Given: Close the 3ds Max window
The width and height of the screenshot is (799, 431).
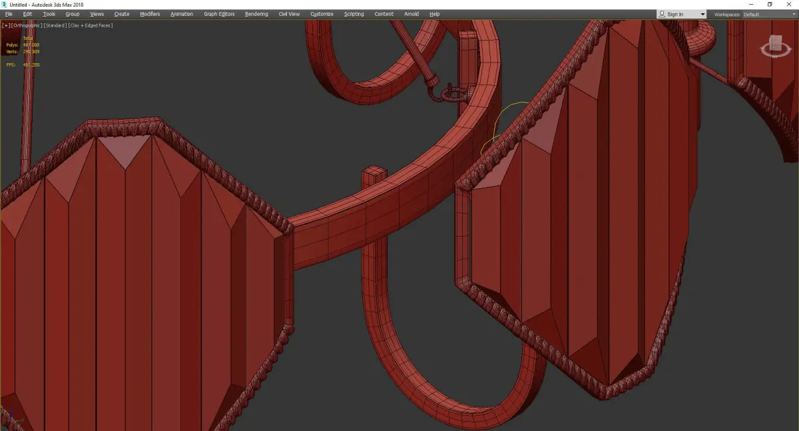Looking at the screenshot, I should point(789,4).
